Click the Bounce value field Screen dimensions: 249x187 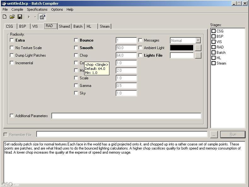coord(126,40)
